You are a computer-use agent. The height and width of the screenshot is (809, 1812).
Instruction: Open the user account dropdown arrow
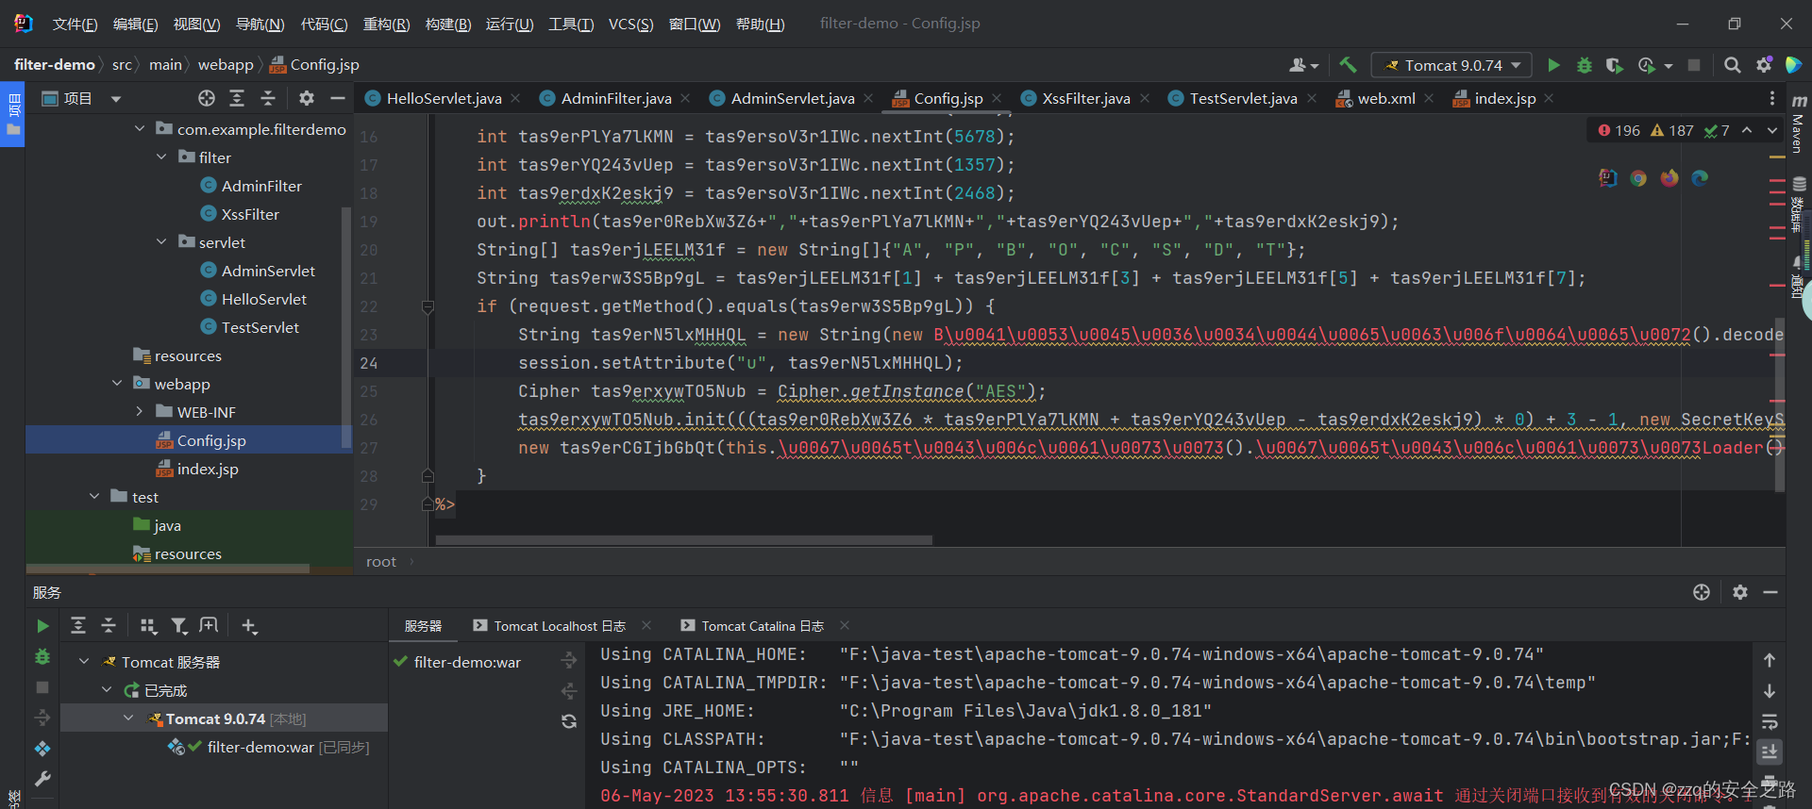pyautogui.click(x=1315, y=66)
